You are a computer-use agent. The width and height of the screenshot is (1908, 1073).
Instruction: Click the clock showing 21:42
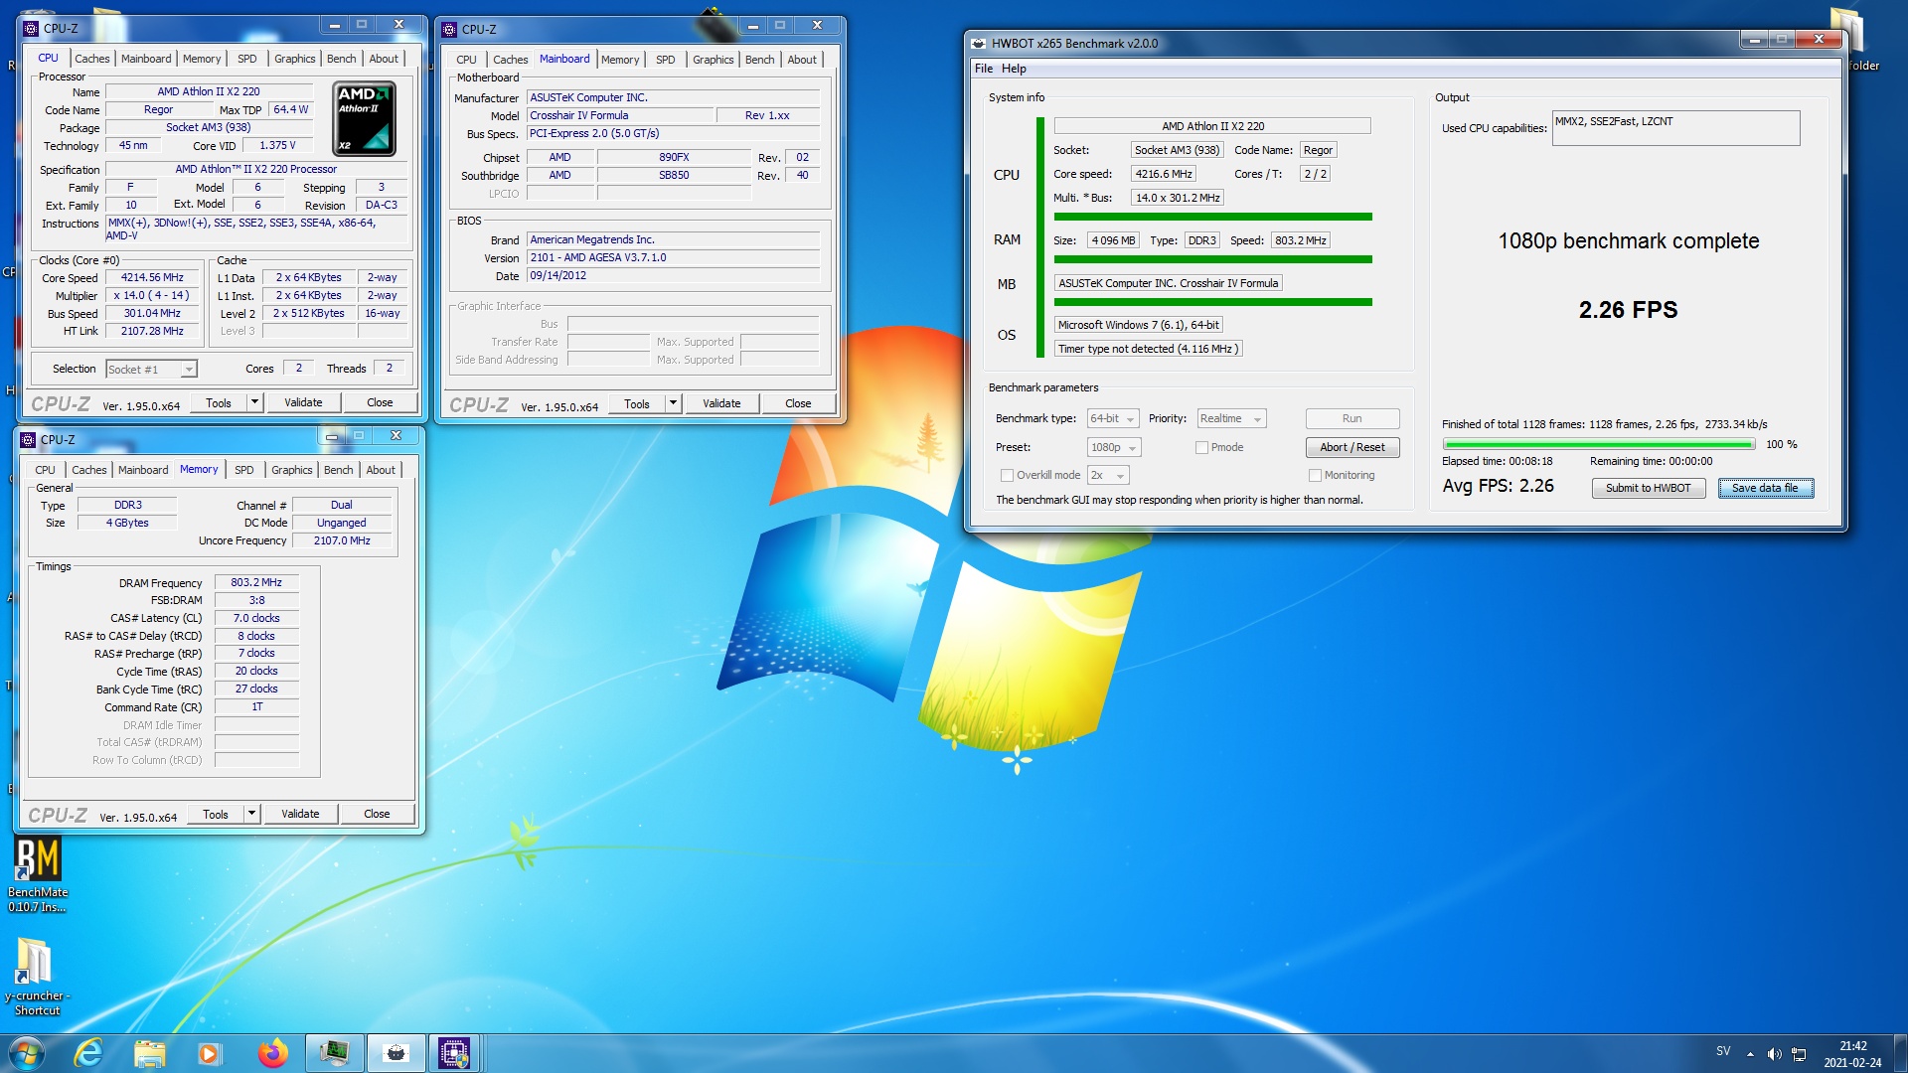pyautogui.click(x=1853, y=1046)
